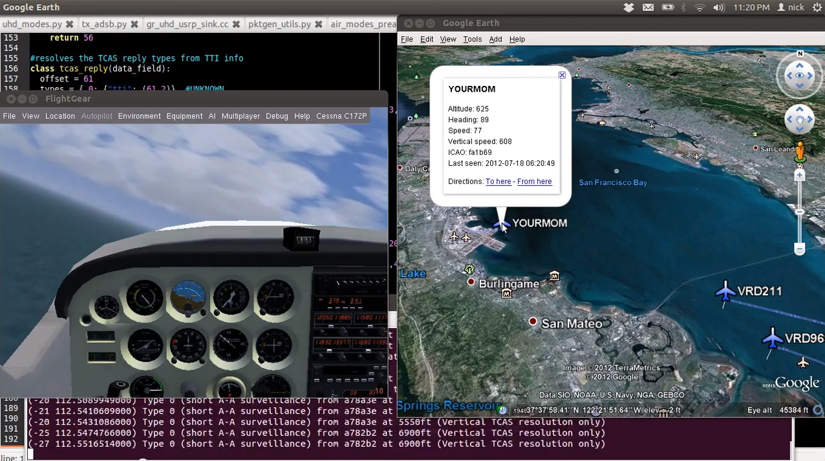The image size is (825, 461).
Task: Click the San Mateo red place marker
Action: click(x=533, y=322)
